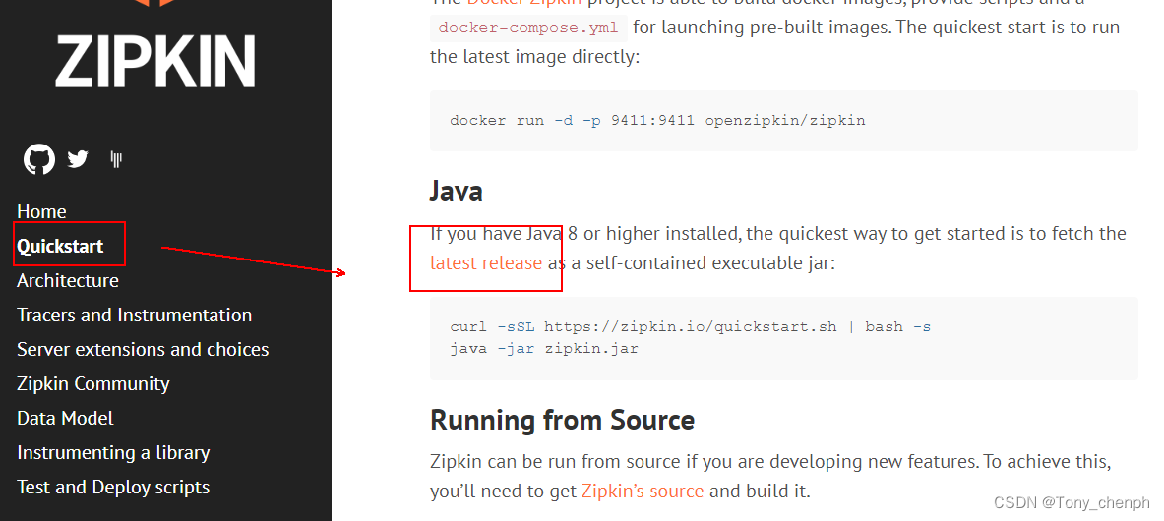Screen dimensions: 1164x521
Task: Open the Quickstart sidebar entry
Action: (60, 246)
